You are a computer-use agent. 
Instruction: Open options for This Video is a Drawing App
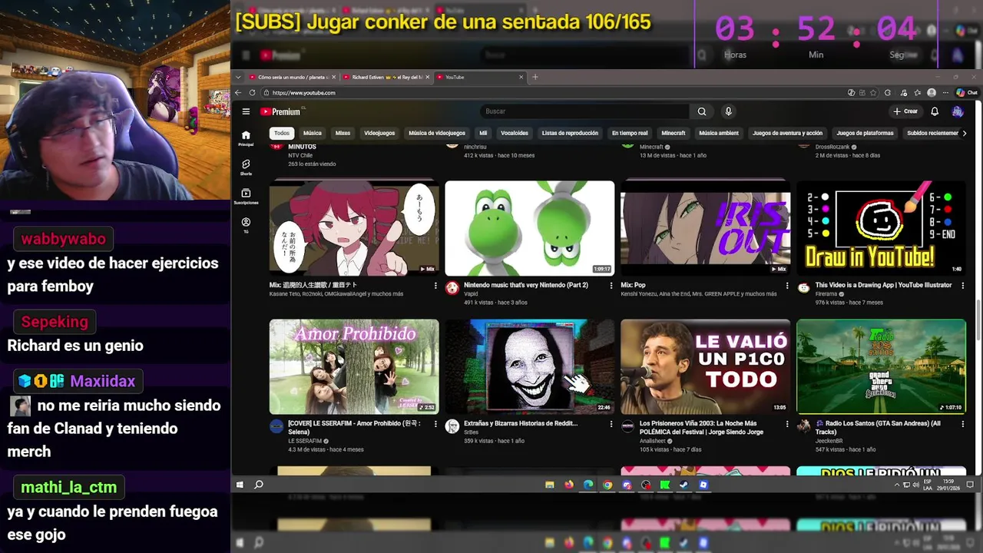coord(963,286)
